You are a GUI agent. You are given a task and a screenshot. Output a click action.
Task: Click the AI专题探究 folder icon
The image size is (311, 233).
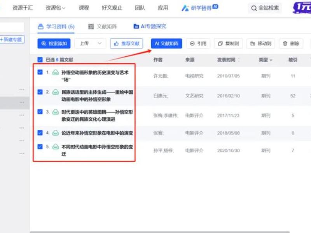(x=136, y=26)
